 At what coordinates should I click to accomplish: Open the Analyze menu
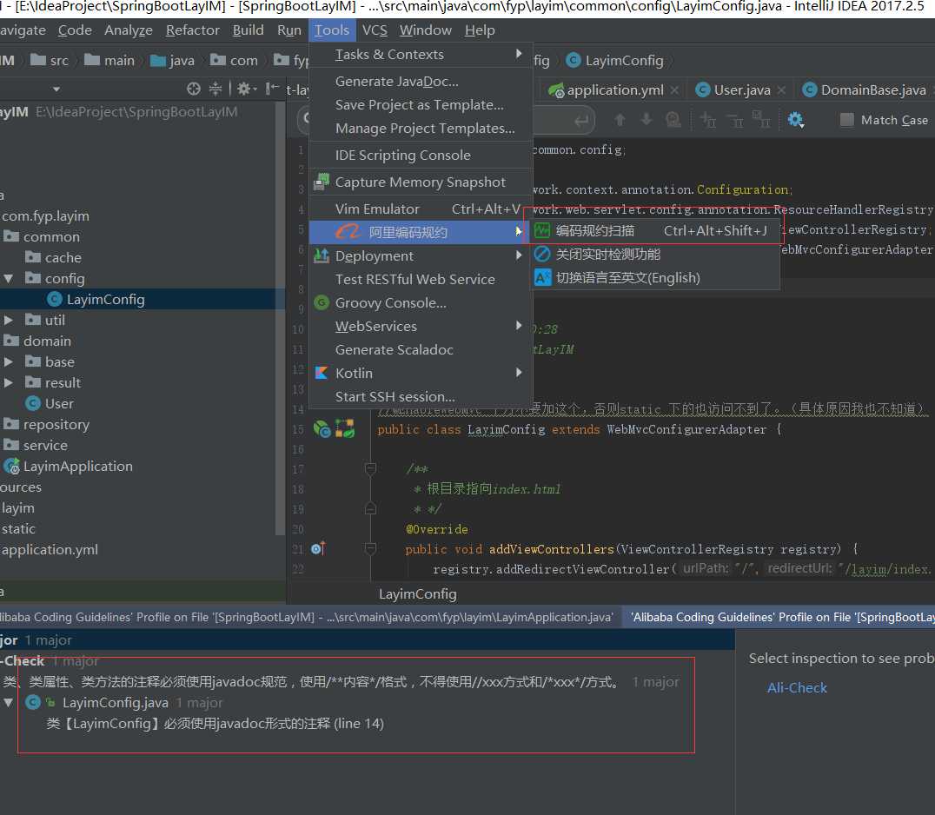[x=129, y=30]
